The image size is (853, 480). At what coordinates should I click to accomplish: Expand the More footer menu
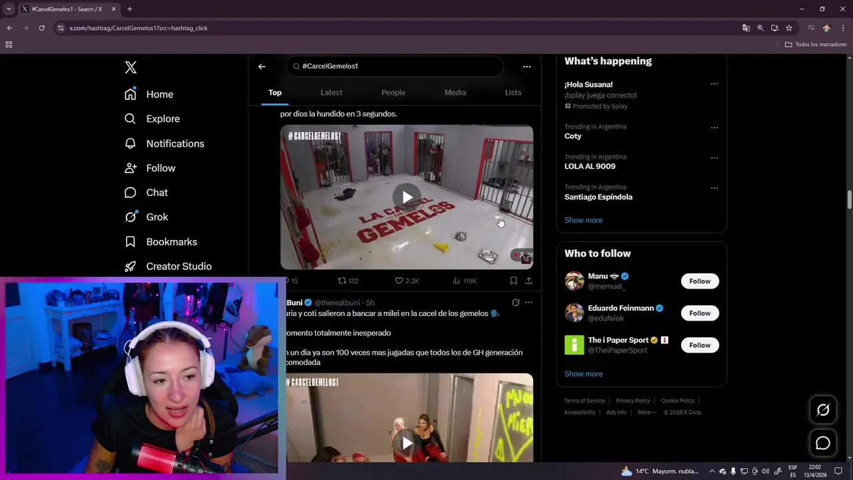(x=646, y=412)
